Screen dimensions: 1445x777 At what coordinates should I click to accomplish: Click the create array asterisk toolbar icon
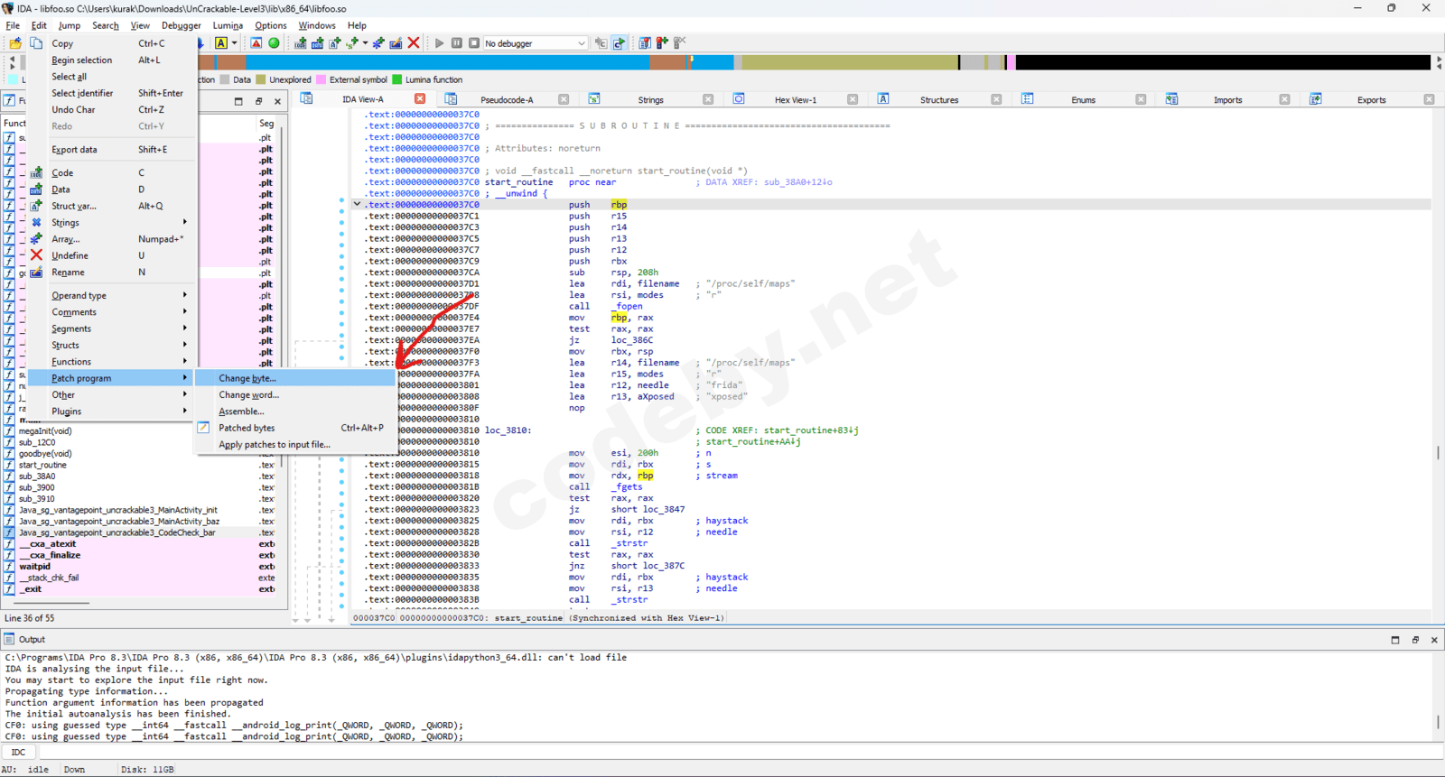(378, 43)
